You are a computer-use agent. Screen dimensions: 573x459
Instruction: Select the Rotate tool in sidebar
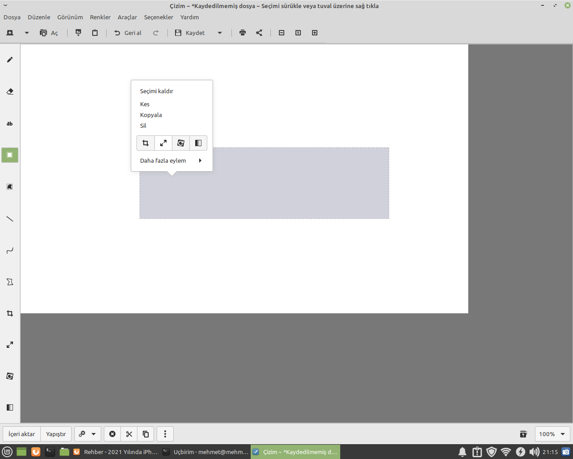tap(10, 376)
